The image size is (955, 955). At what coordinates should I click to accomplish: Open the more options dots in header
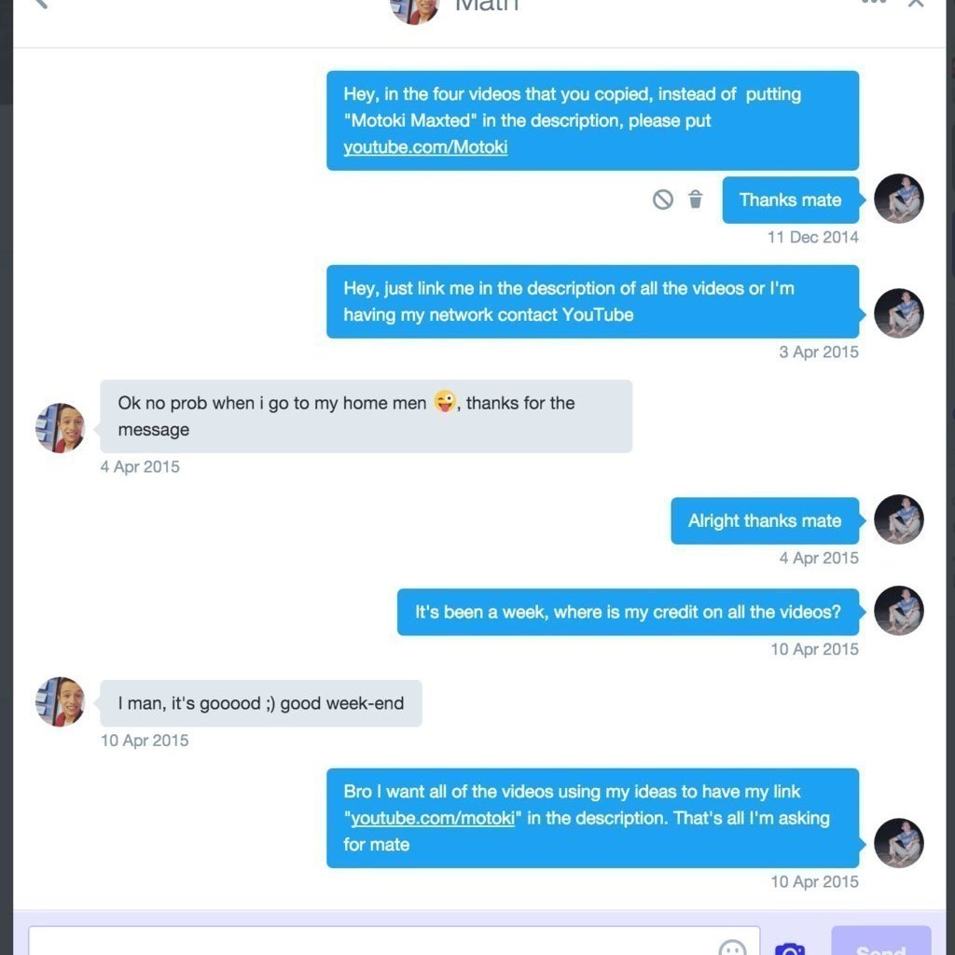point(873,3)
